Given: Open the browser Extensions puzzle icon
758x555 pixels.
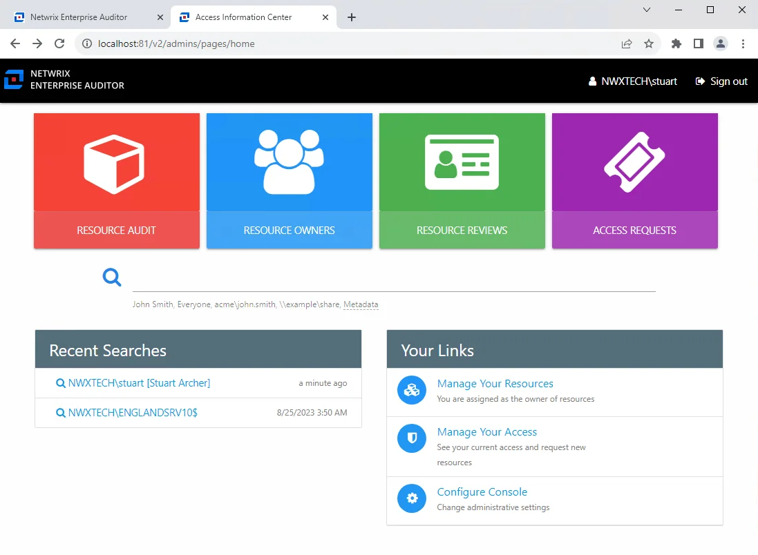Looking at the screenshot, I should (x=676, y=43).
